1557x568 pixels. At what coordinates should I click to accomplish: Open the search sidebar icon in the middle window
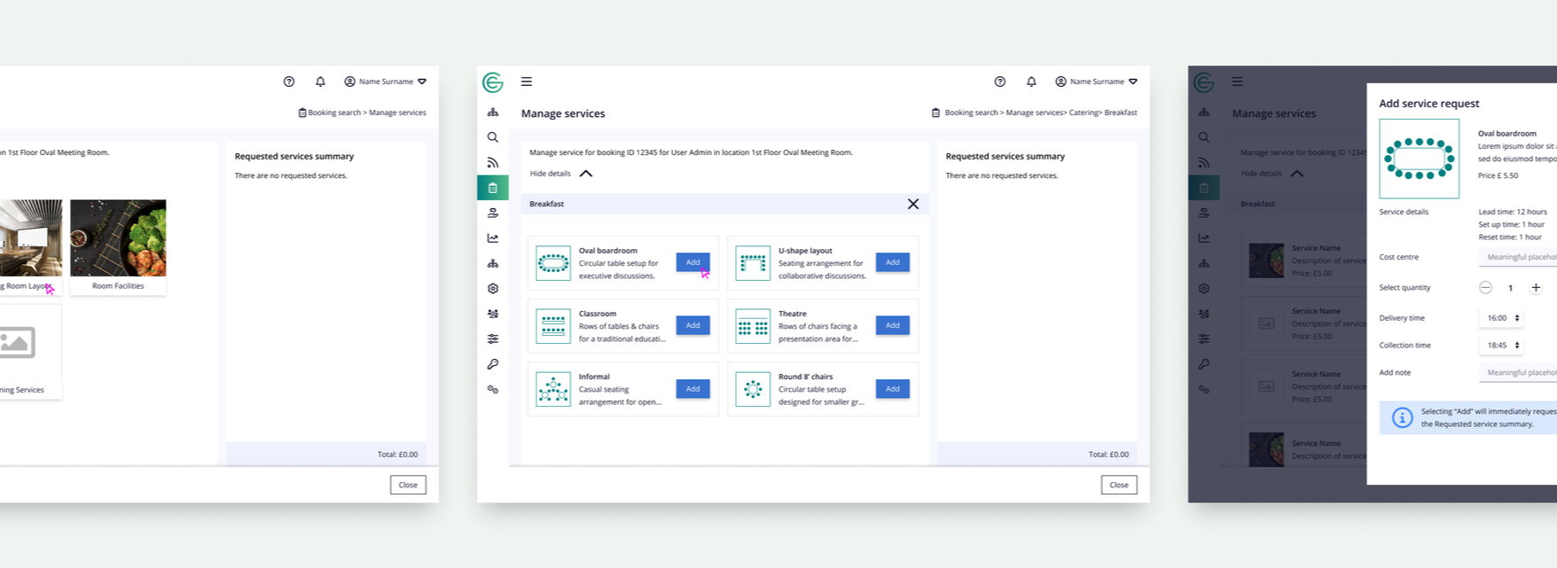[x=493, y=137]
